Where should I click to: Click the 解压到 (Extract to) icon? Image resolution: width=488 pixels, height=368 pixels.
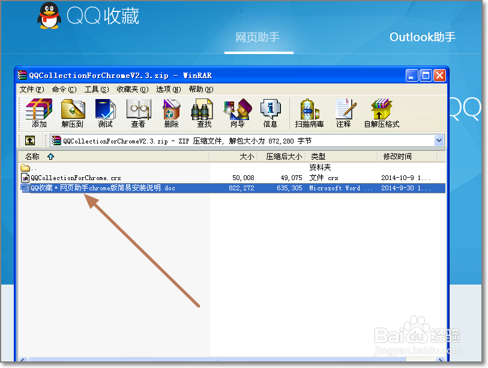(x=73, y=113)
